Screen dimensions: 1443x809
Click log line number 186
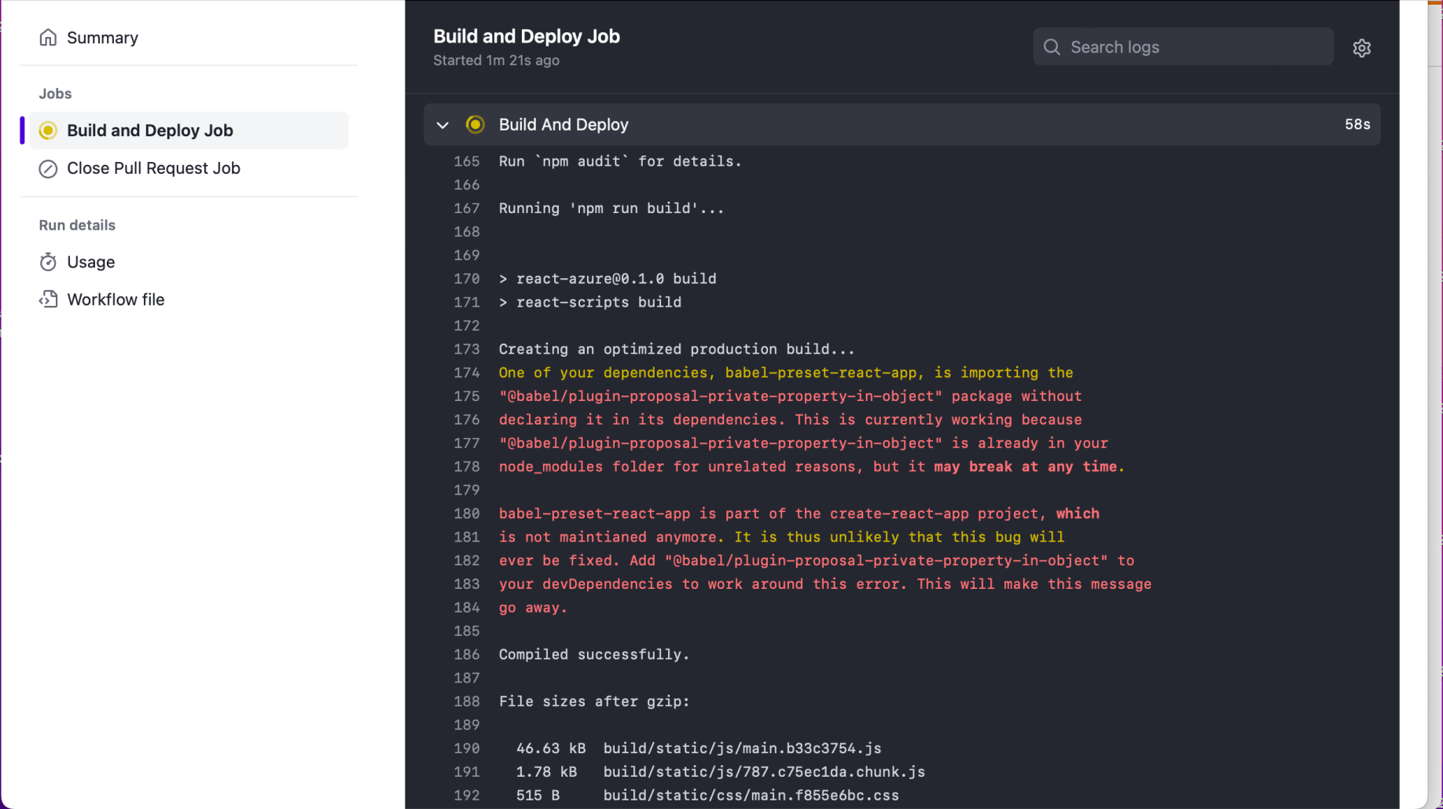click(466, 654)
